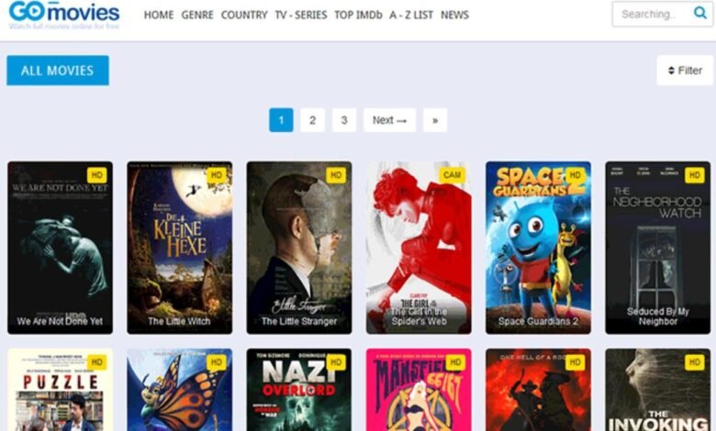Click HD badge on Mansfield 66/67 poster
The image size is (716, 431).
pos(455,362)
